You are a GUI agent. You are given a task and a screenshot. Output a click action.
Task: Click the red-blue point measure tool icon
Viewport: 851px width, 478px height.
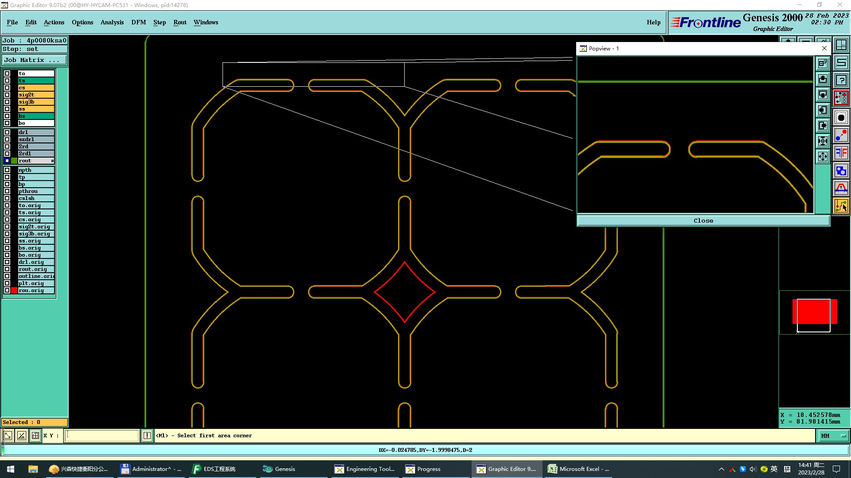841,135
